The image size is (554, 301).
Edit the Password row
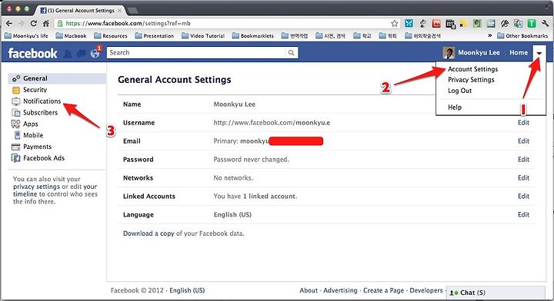click(x=523, y=159)
